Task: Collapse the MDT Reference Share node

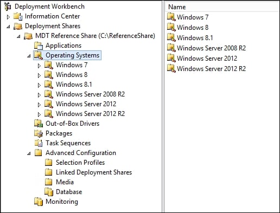Action: tap(18, 36)
